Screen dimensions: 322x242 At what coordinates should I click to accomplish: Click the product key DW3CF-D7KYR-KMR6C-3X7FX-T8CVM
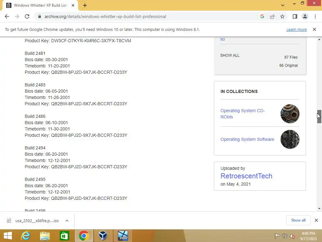(x=91, y=41)
